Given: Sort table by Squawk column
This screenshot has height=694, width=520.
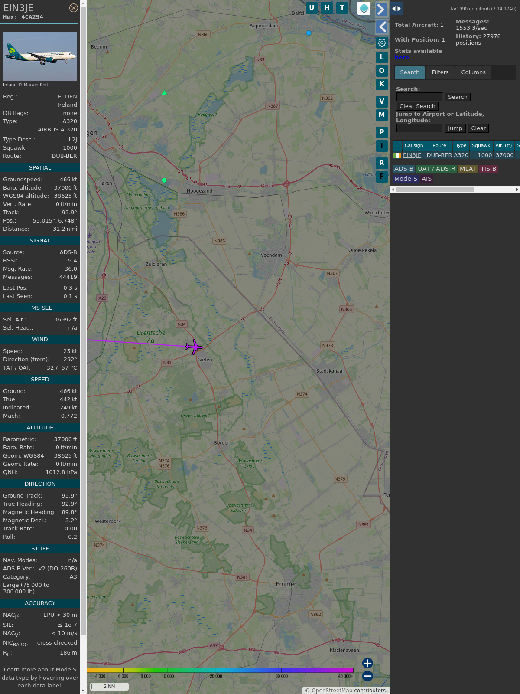Looking at the screenshot, I should [x=481, y=146].
